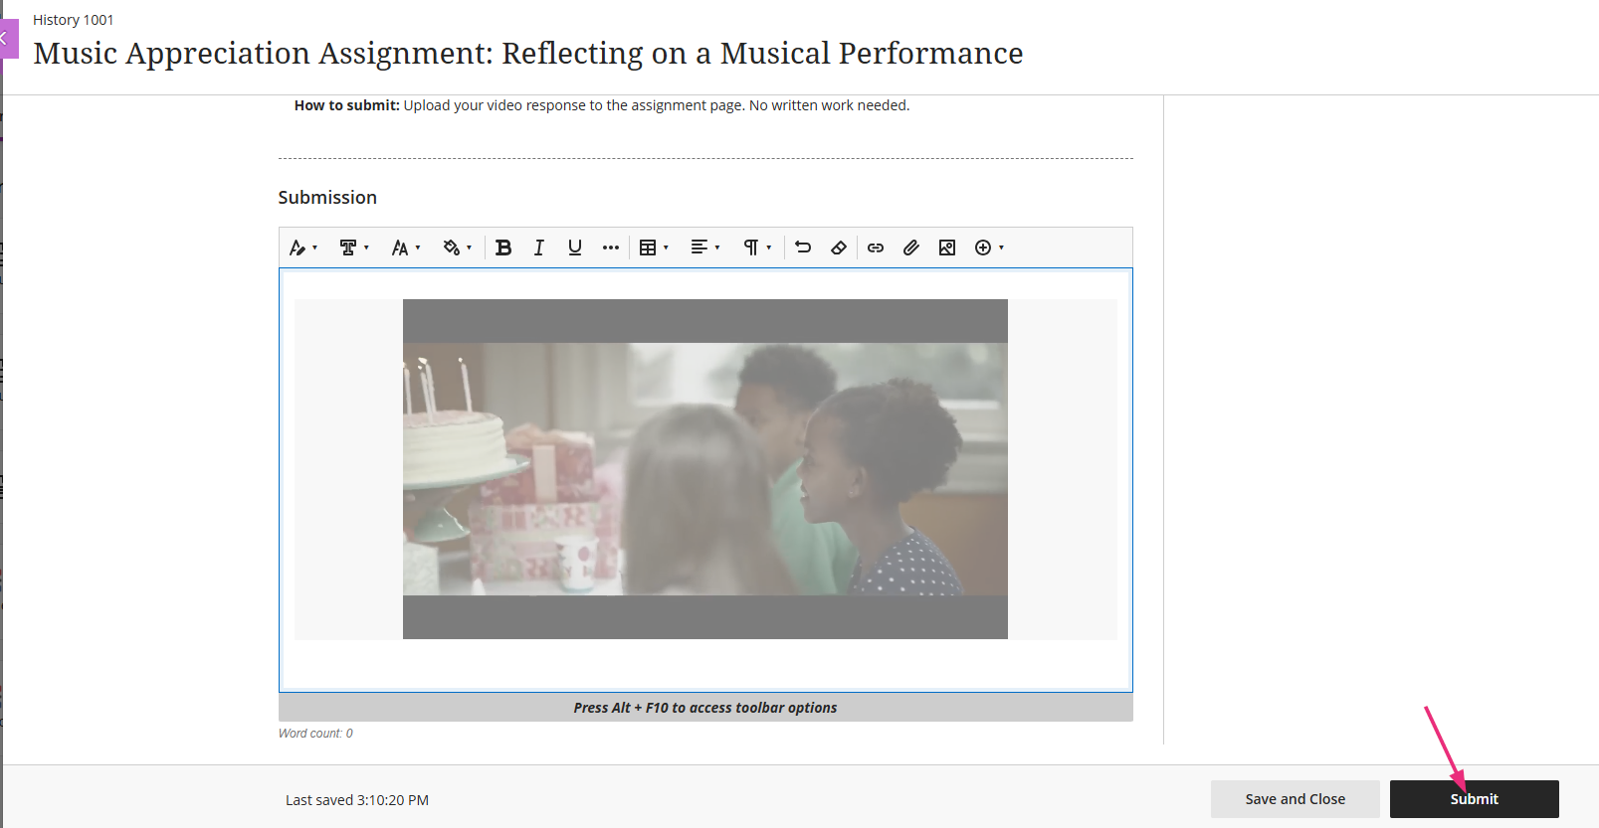
Task: Open the paragraph direction options
Action: click(756, 248)
